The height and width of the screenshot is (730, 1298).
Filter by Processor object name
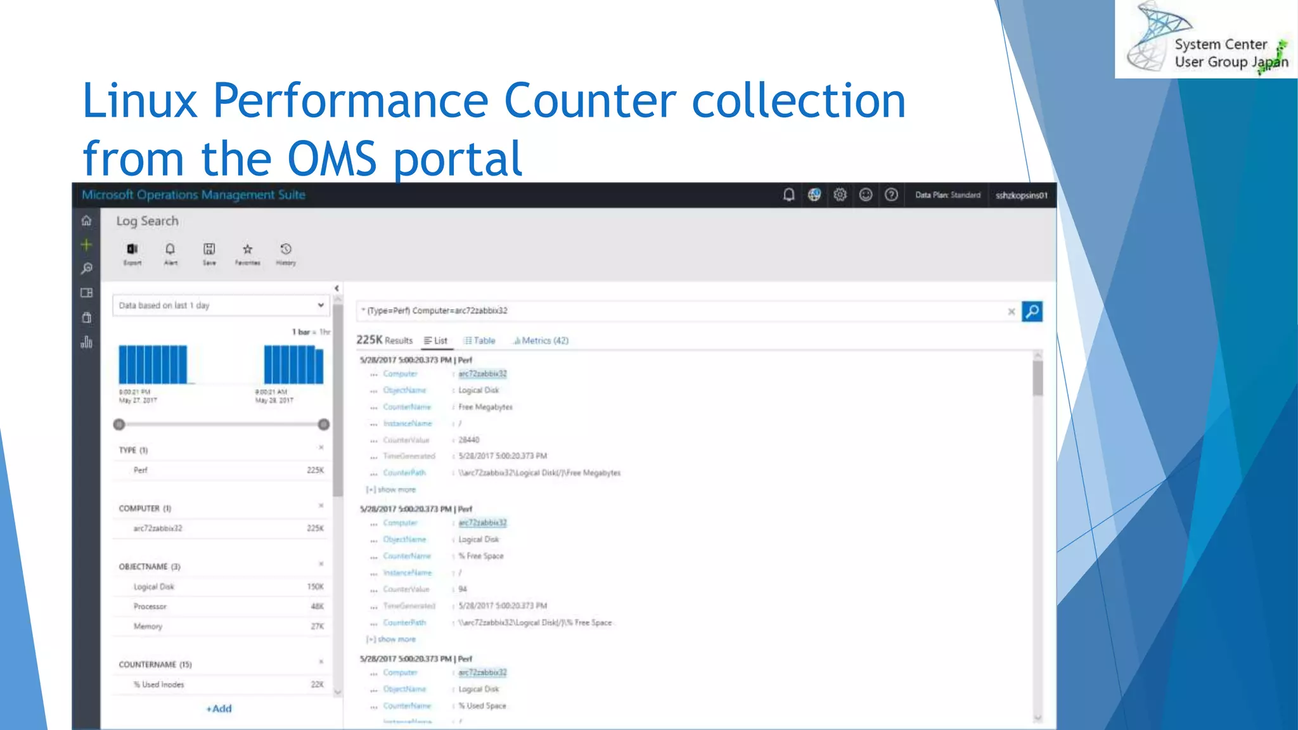pyautogui.click(x=221, y=606)
